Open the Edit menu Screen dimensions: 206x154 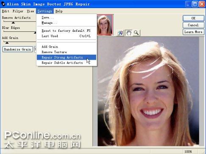(x=6, y=11)
